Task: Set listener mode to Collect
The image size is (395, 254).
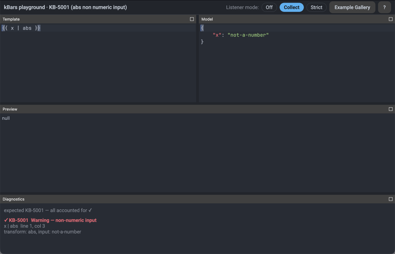Action: [292, 7]
